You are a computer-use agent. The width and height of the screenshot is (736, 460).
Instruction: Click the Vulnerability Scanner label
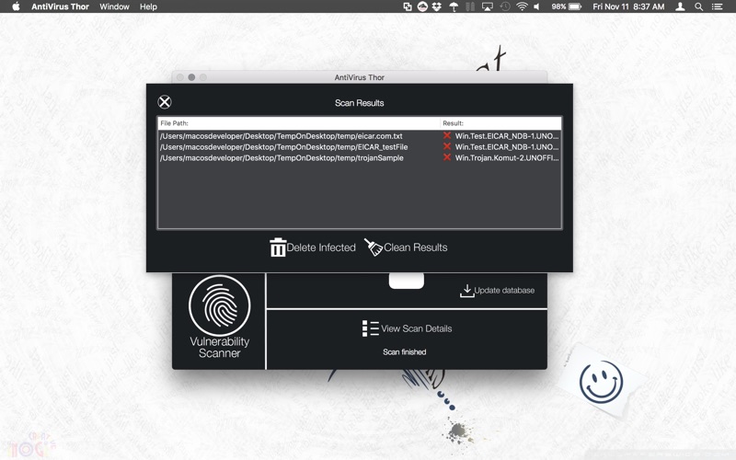[219, 348]
